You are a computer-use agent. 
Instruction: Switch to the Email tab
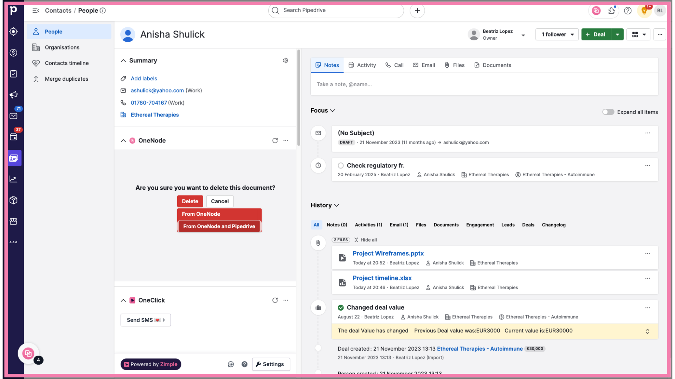click(424, 65)
